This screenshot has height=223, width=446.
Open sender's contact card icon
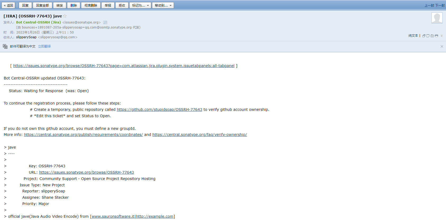(x=105, y=22)
